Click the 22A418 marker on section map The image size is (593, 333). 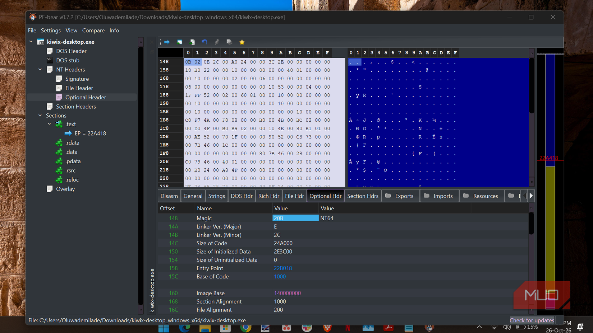[548, 158]
